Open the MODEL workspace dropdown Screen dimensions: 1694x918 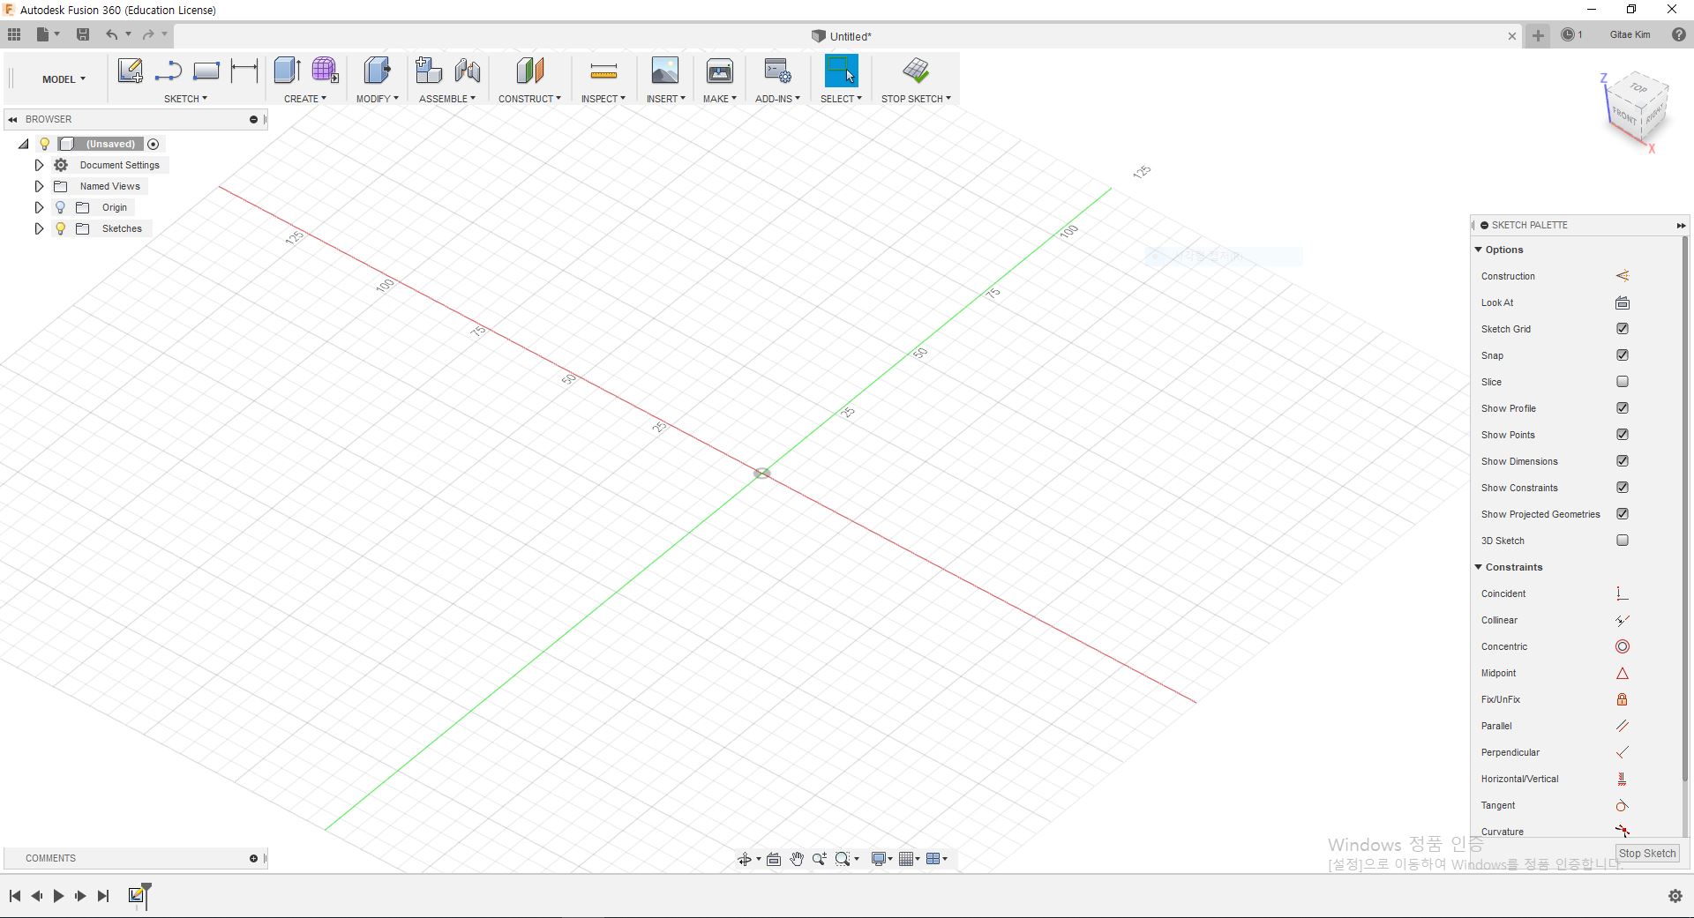pyautogui.click(x=64, y=79)
